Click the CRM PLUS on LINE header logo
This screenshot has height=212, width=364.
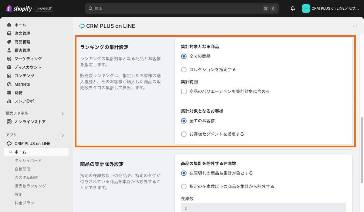click(x=82, y=26)
